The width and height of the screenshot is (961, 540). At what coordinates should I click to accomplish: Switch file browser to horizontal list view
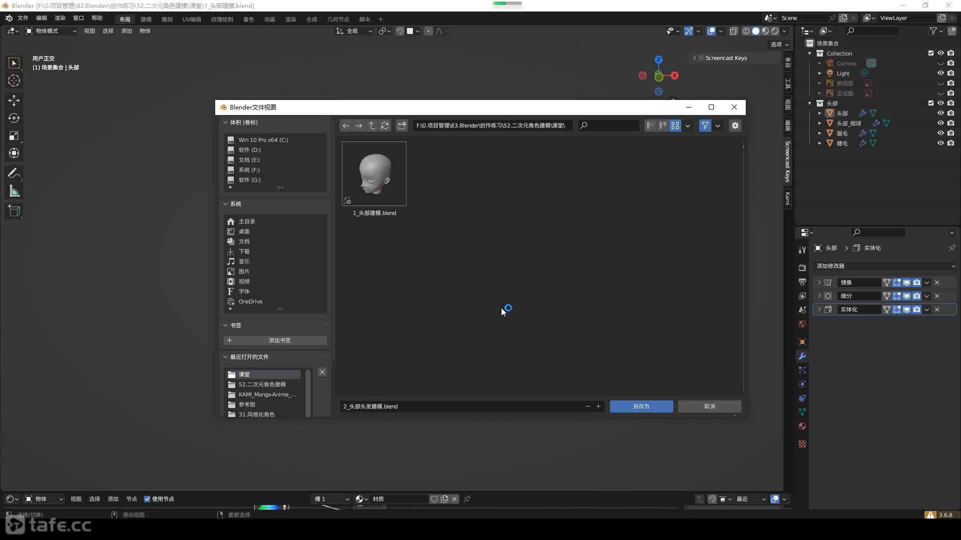(x=663, y=125)
